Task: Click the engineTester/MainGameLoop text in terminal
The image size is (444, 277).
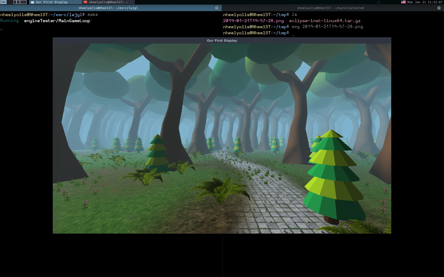Action: [57, 21]
